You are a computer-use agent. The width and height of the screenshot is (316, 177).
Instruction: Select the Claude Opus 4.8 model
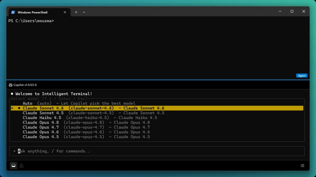[157, 123]
